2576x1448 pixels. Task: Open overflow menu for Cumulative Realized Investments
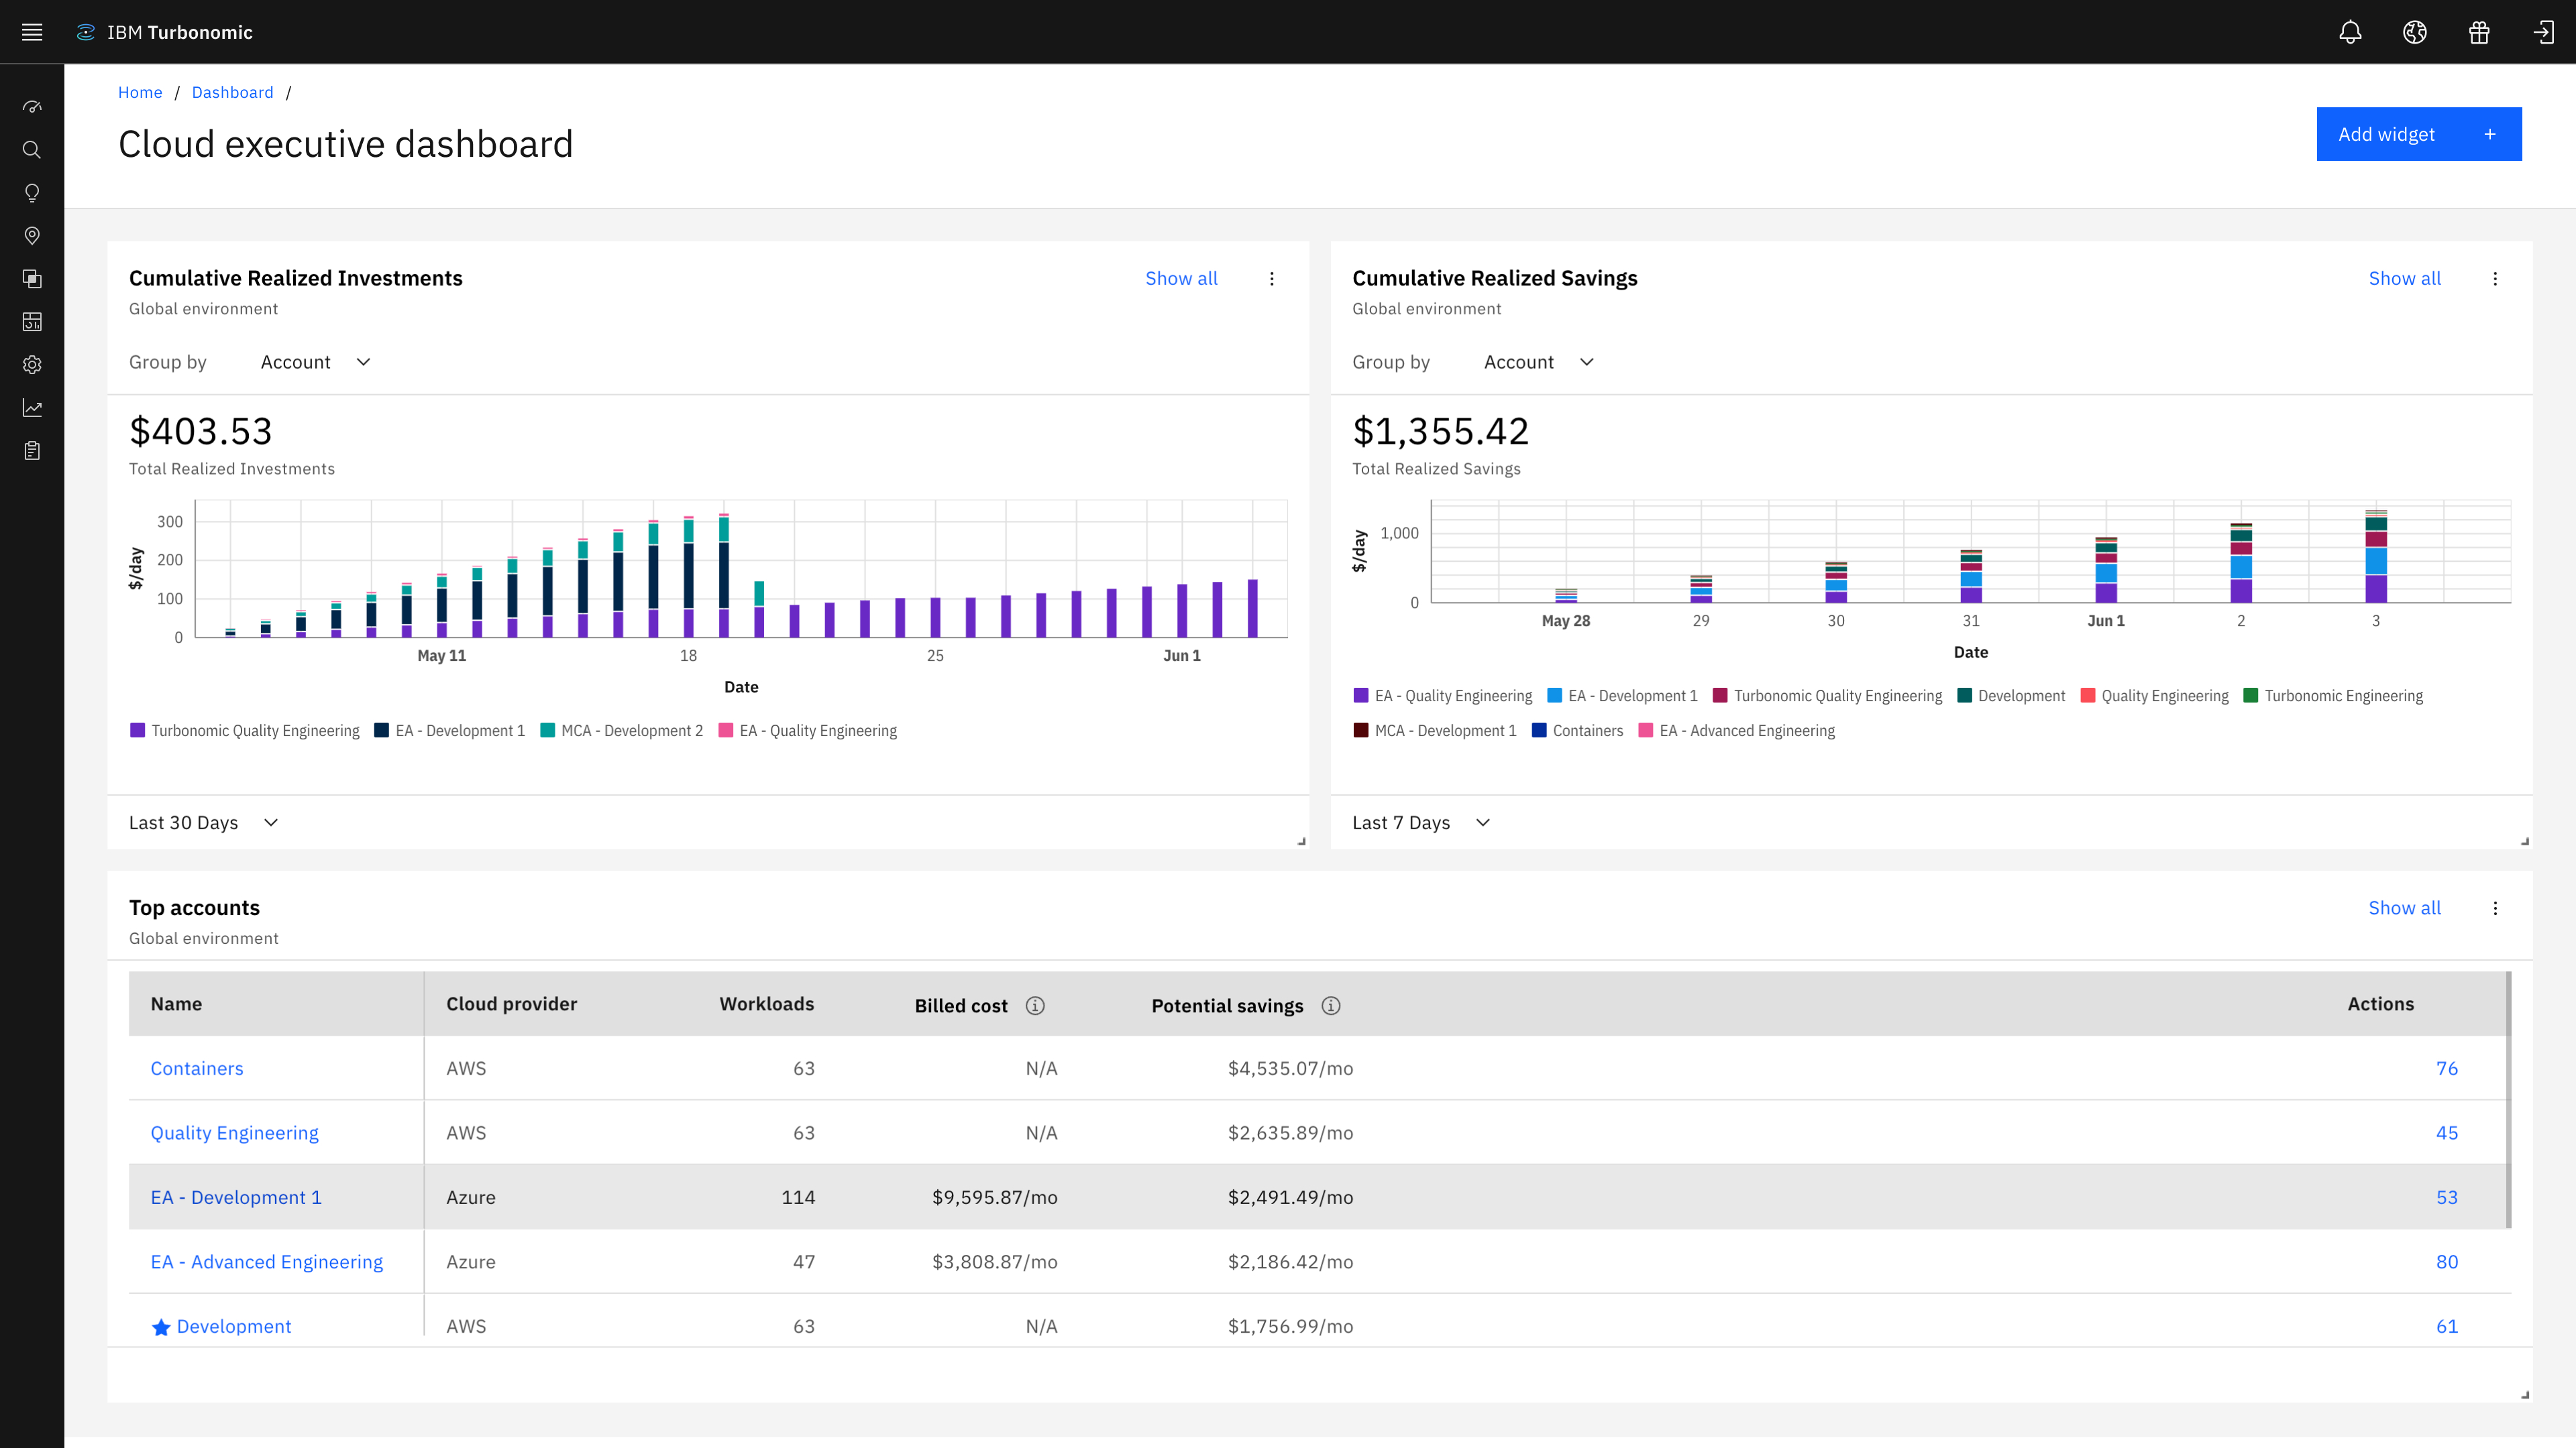click(x=1272, y=279)
